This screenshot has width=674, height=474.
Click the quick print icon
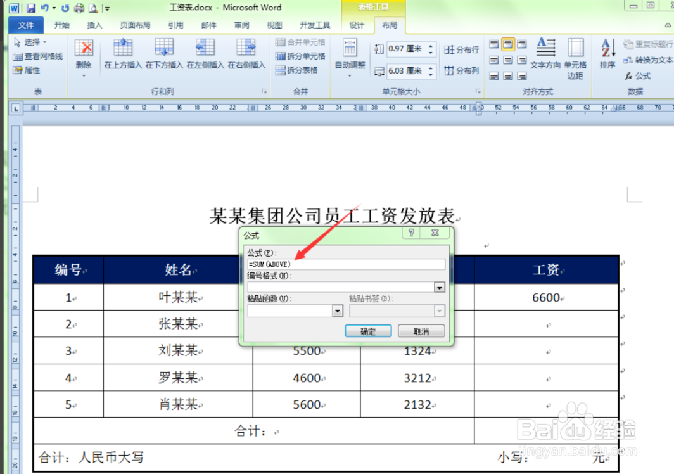pyautogui.click(x=79, y=8)
